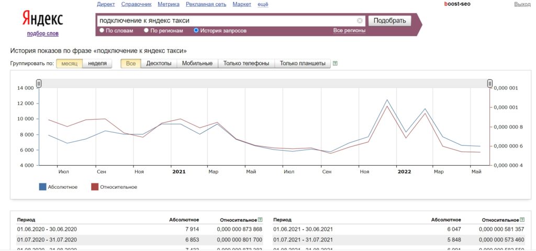Image resolution: width=536 pixels, height=251 pixels.
Task: Click the Выход link
Action: coord(522,4)
